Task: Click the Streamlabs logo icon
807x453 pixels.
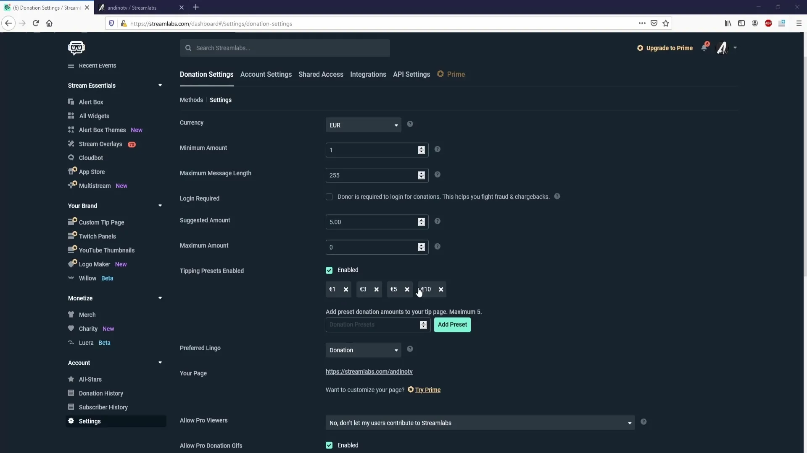Action: click(x=76, y=48)
